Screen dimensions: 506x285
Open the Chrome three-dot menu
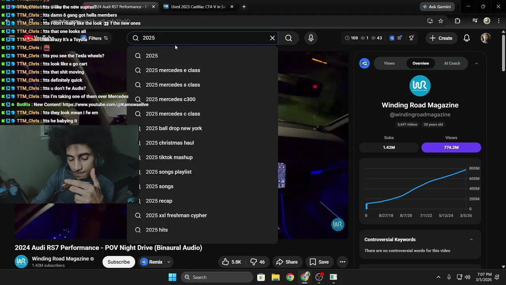[498, 21]
